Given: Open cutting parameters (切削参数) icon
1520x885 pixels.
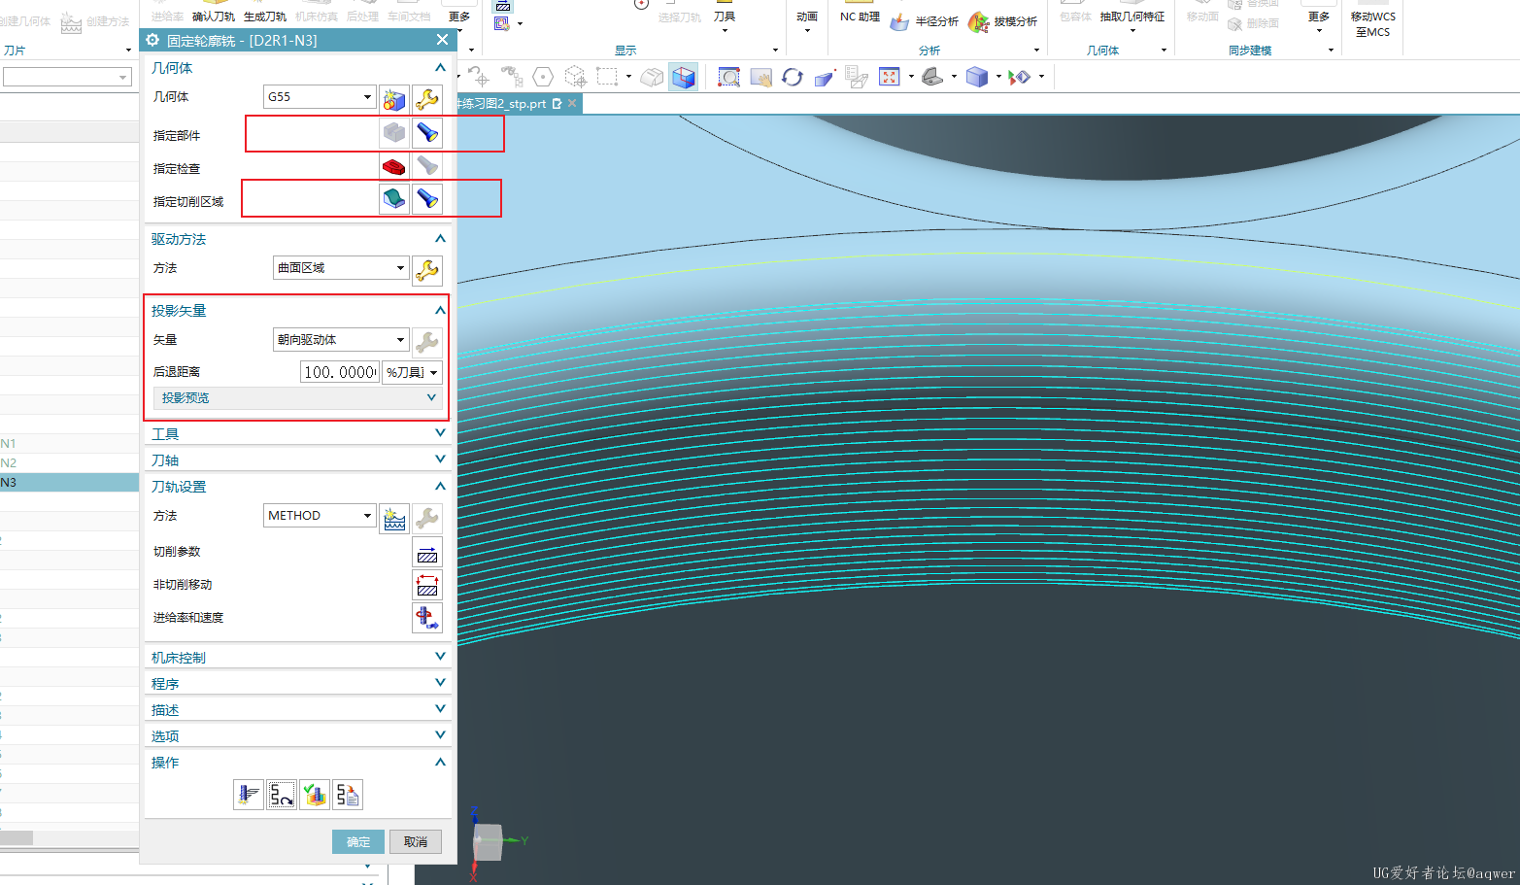Looking at the screenshot, I should pyautogui.click(x=427, y=552).
